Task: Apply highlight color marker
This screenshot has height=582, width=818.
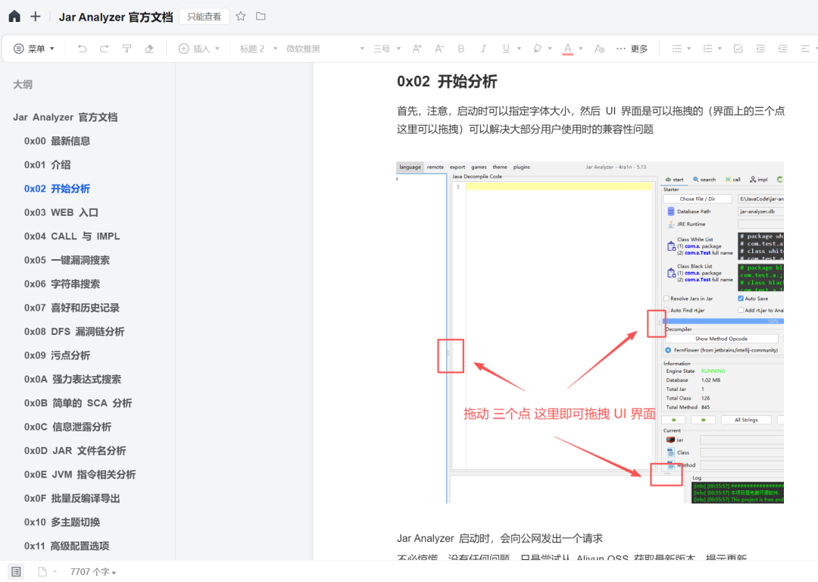Action: point(537,48)
